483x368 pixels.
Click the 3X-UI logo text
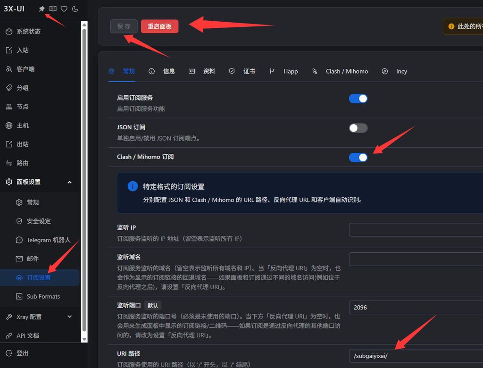[14, 9]
